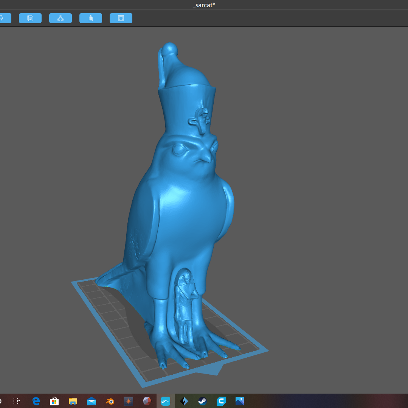
Task: Open the Mail app from taskbar
Action: [92, 401]
